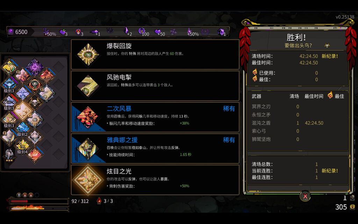
Task: Click the red X close button
Action: click(305, 196)
